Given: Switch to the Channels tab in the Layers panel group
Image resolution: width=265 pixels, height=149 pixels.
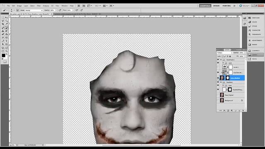Looking at the screenshot, I should click(220, 50).
